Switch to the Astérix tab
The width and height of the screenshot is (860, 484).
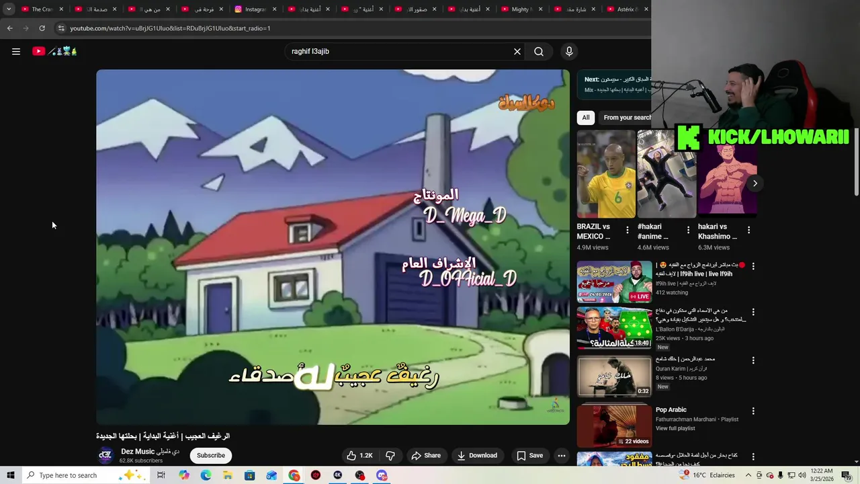coord(628,9)
